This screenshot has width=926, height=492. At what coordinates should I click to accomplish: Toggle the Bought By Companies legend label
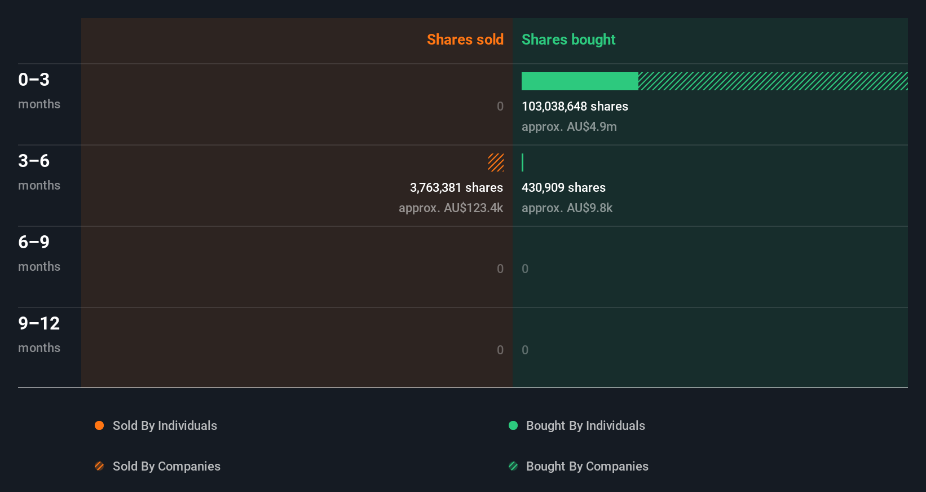tap(587, 466)
